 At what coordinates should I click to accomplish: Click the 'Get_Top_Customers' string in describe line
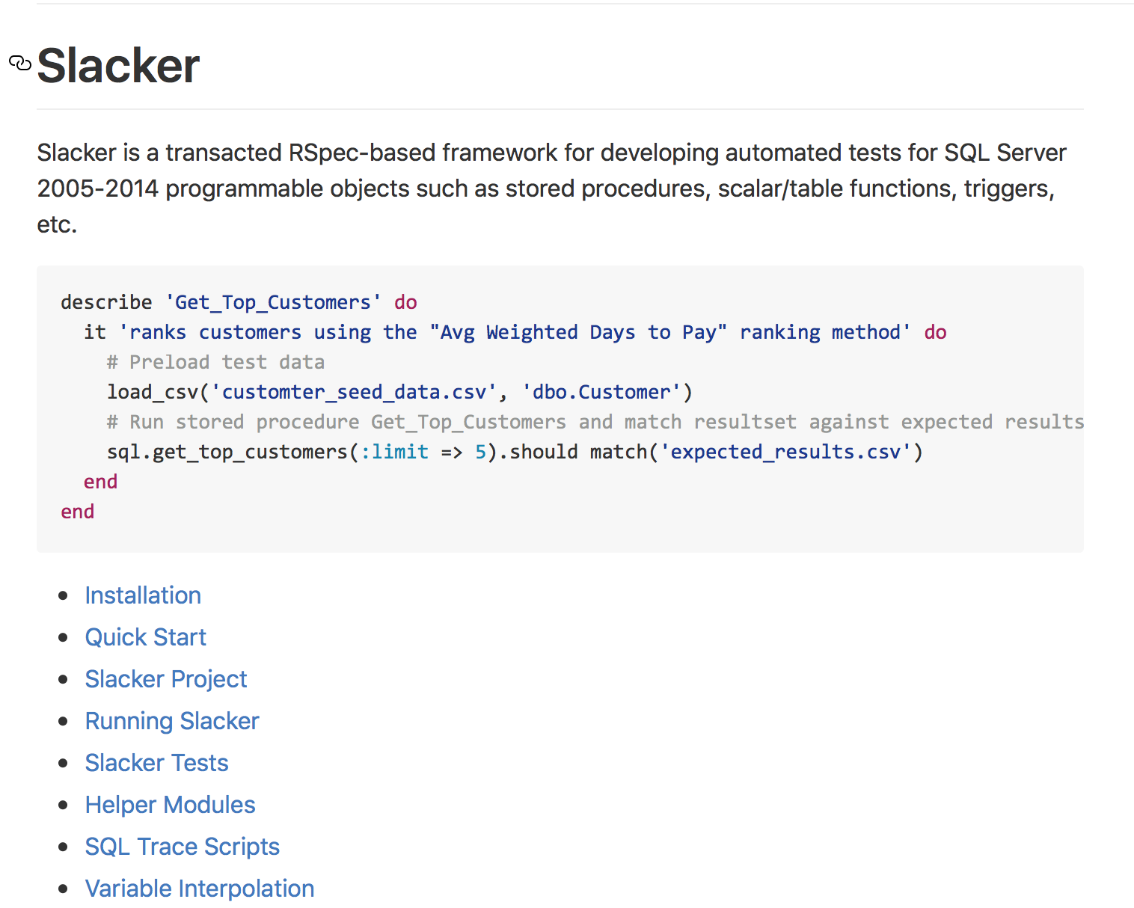tap(273, 302)
